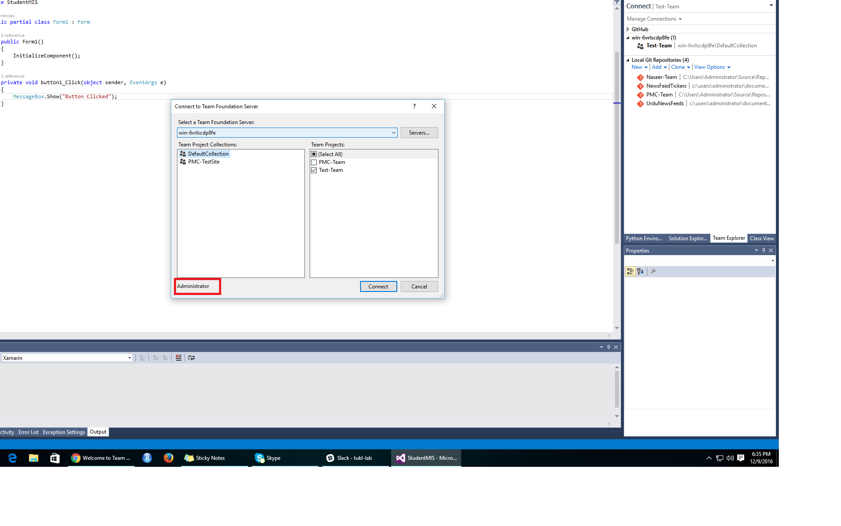Switch to the Error List tab

pos(28,432)
